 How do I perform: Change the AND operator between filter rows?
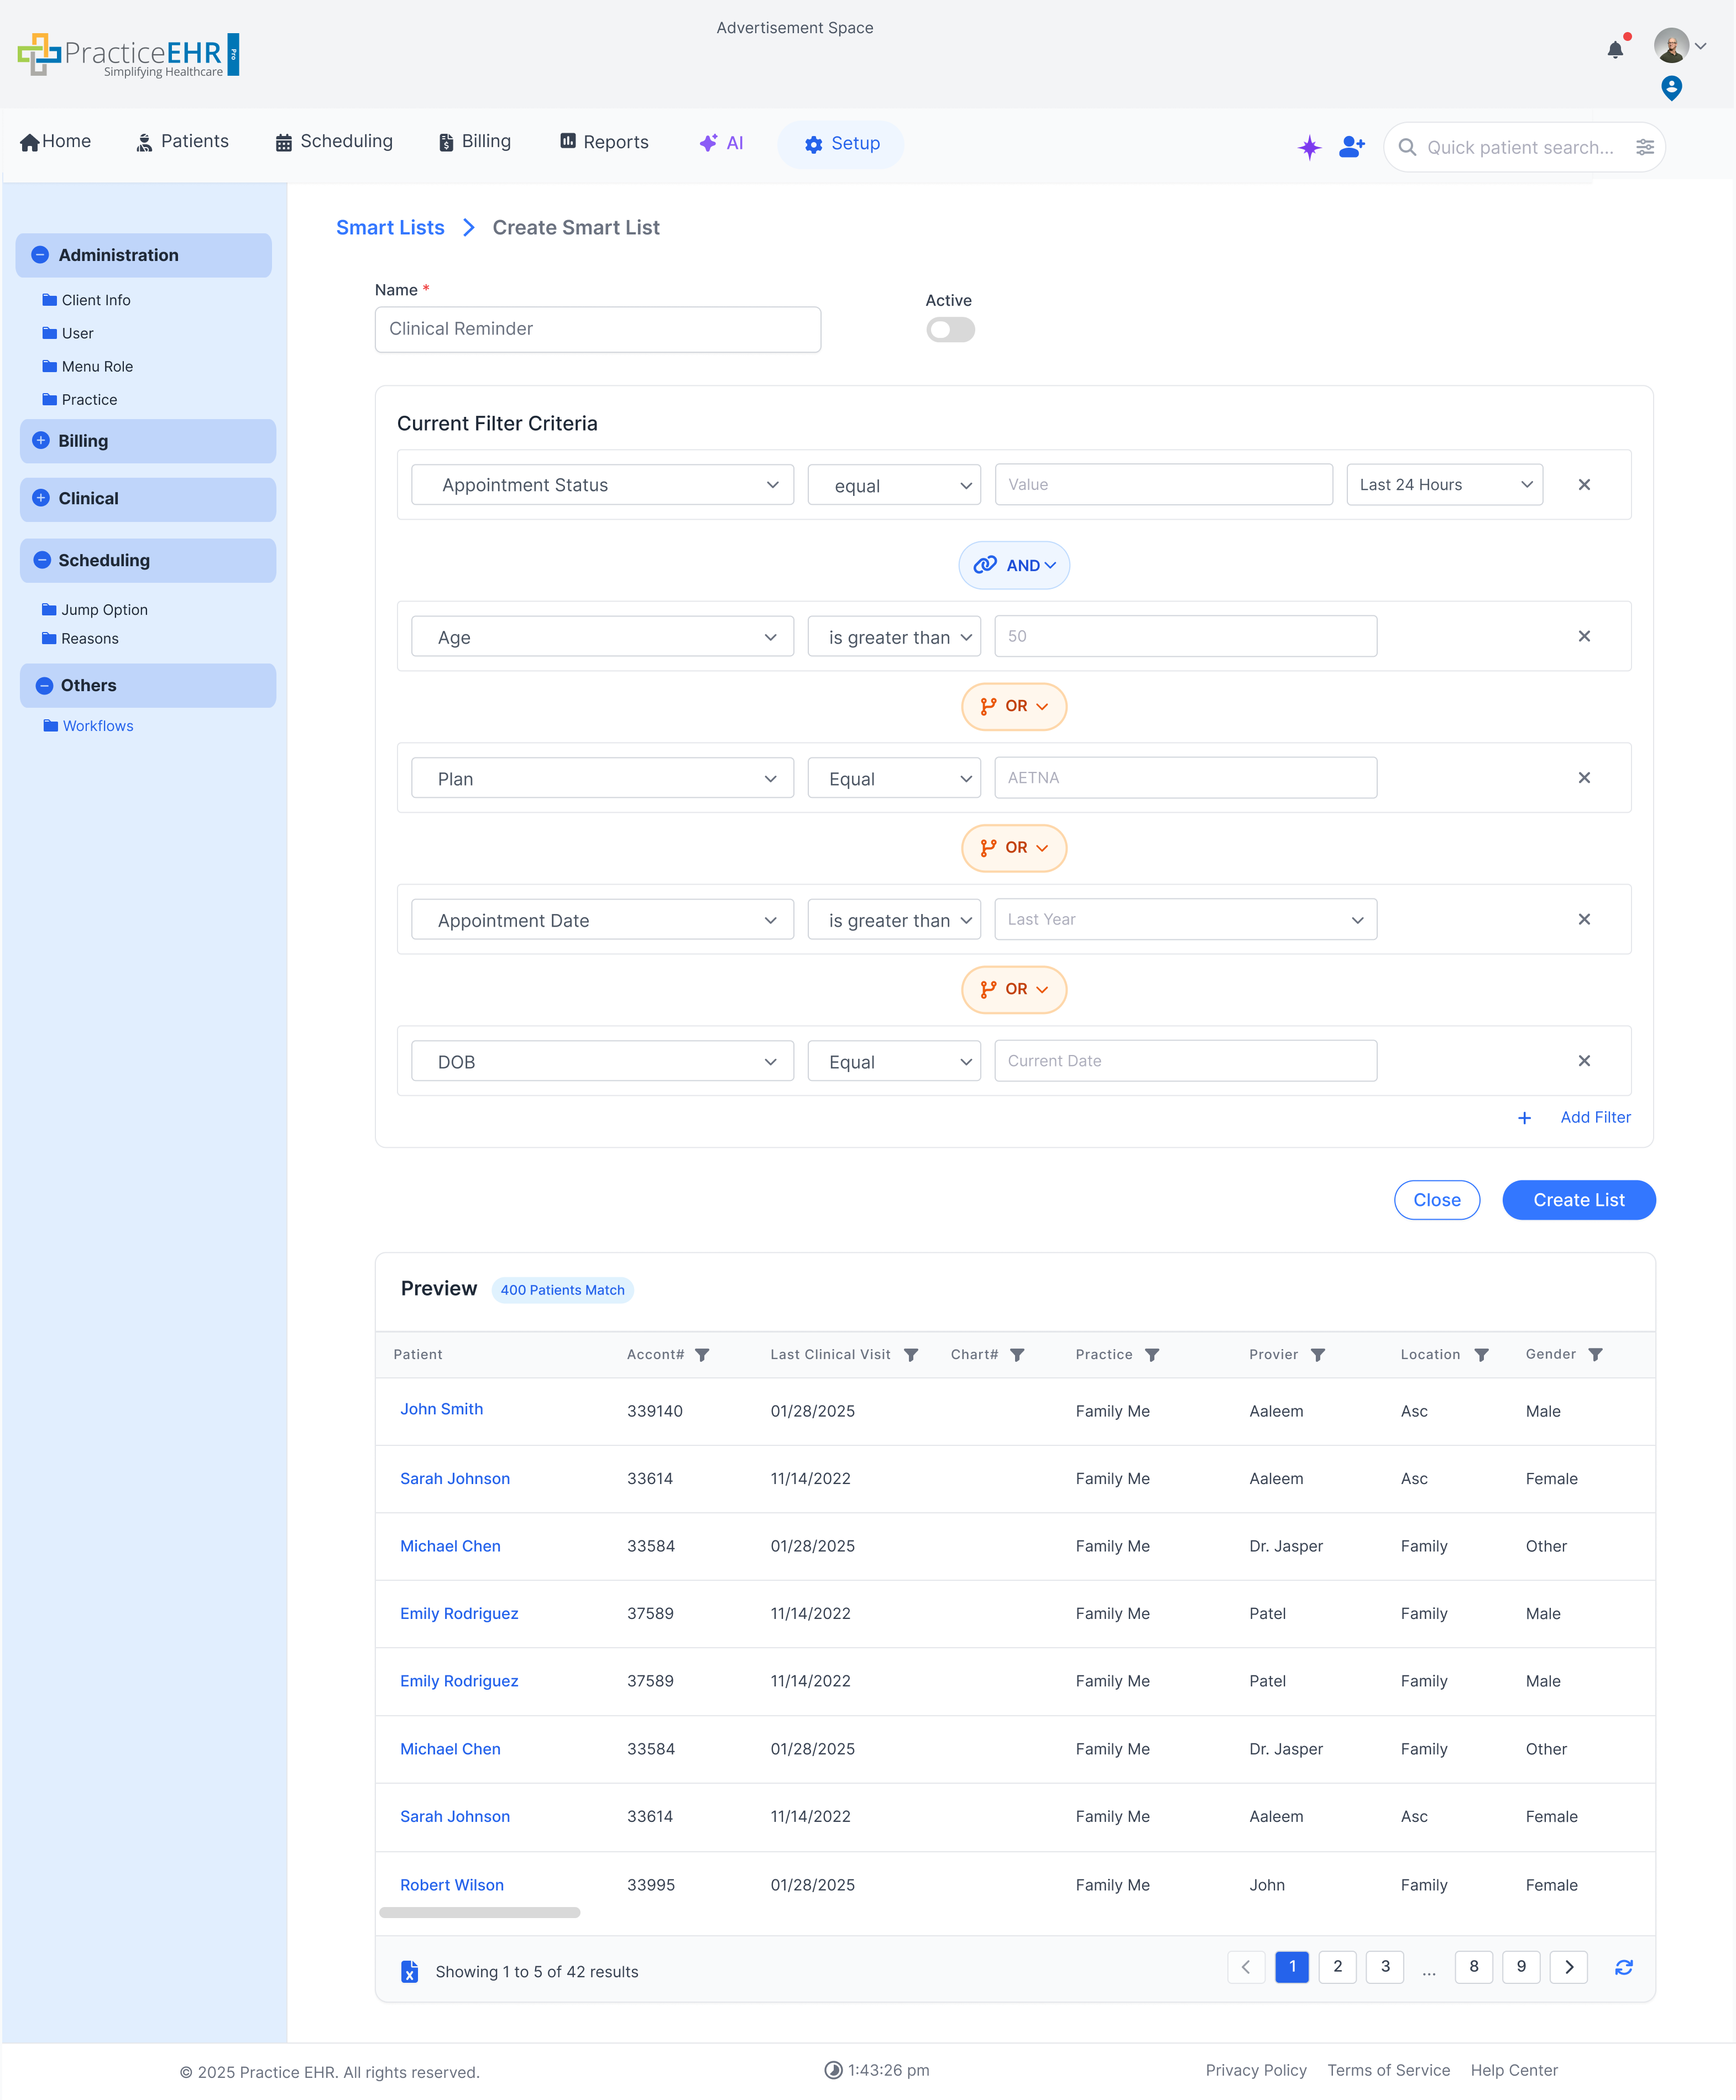click(1014, 565)
